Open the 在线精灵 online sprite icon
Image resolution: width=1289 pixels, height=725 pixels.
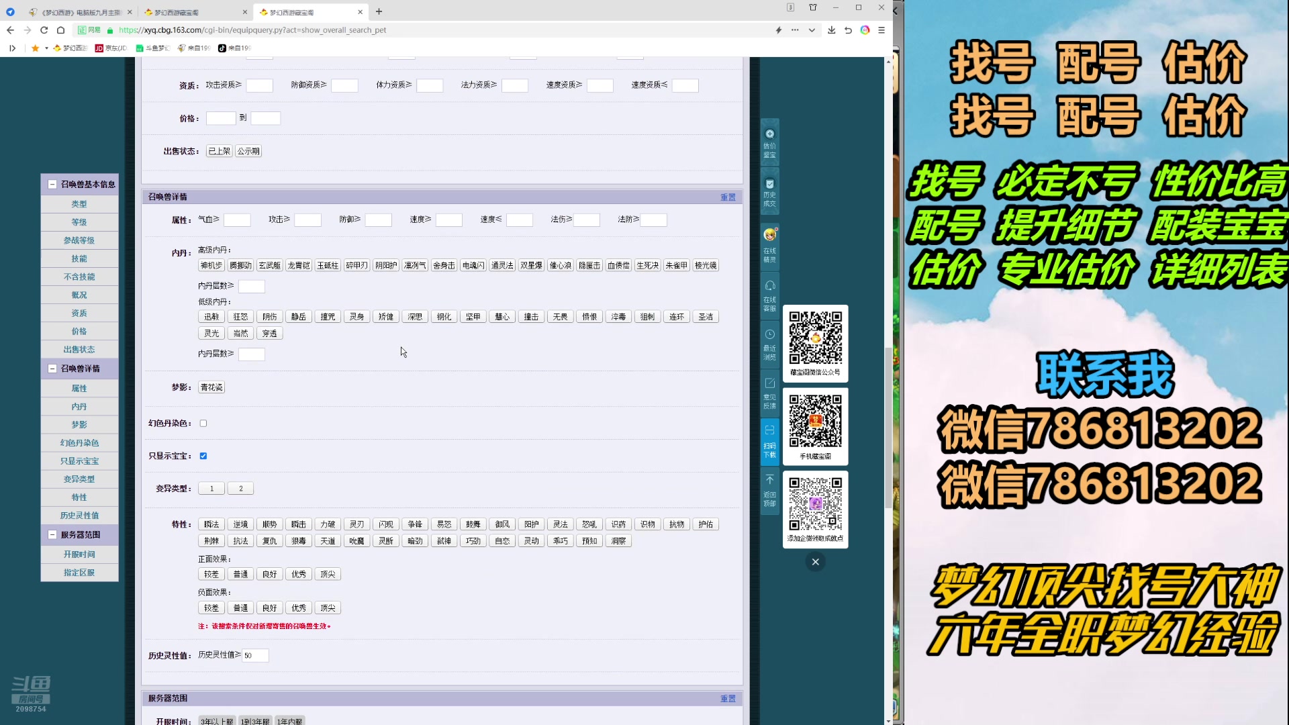770,245
